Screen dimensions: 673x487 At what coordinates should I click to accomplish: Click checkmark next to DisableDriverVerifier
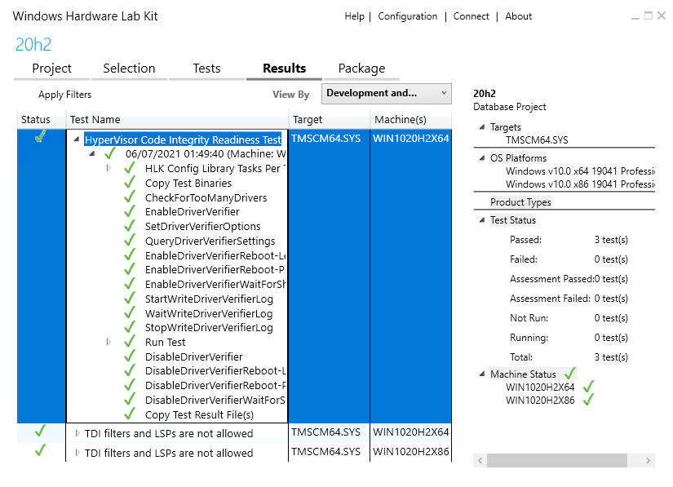click(130, 356)
